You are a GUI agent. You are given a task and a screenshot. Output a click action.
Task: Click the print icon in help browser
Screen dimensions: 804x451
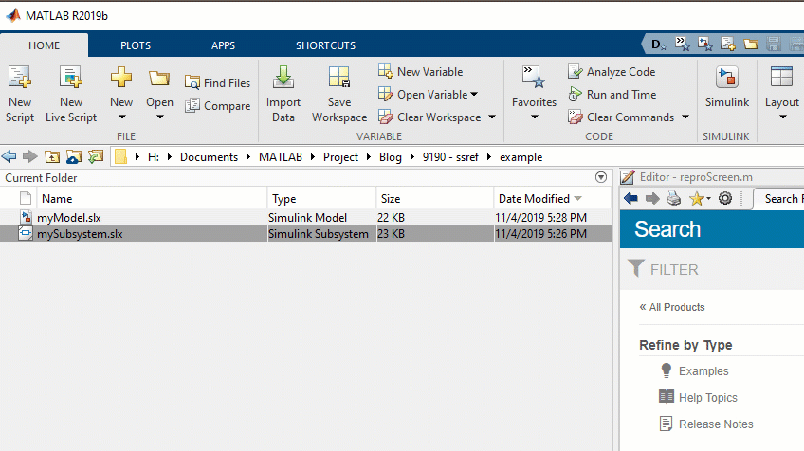coord(673,198)
